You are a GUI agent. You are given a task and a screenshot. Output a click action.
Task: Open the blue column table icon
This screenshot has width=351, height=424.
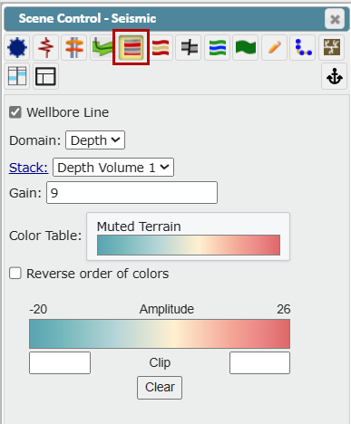(x=17, y=76)
